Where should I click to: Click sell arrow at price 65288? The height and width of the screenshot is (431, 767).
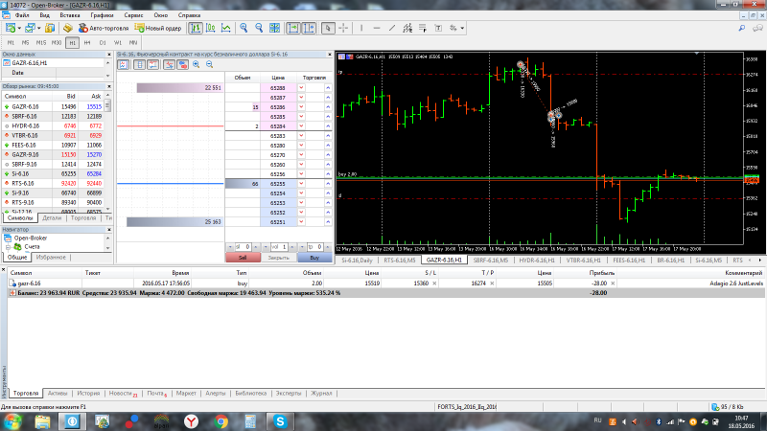pos(301,88)
